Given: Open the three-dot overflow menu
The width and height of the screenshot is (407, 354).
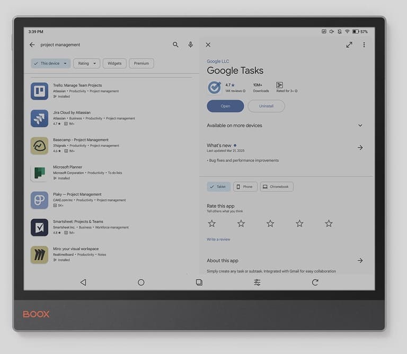Looking at the screenshot, I should [x=364, y=45].
